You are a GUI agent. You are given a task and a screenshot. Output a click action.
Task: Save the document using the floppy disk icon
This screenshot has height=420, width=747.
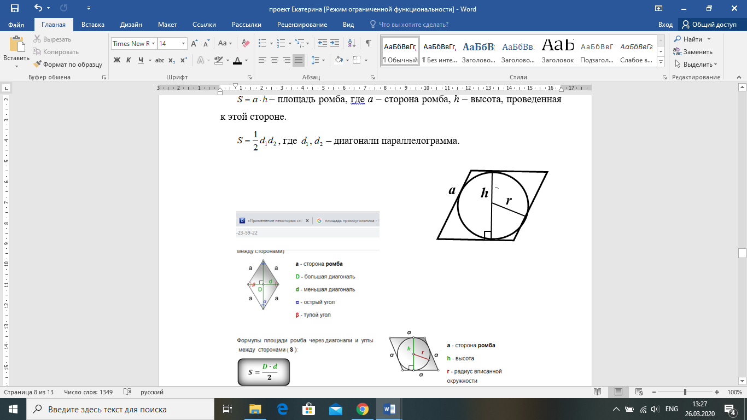point(14,9)
